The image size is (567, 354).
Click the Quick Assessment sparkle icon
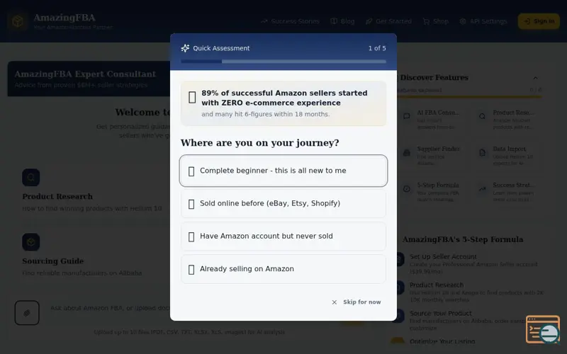(x=185, y=48)
